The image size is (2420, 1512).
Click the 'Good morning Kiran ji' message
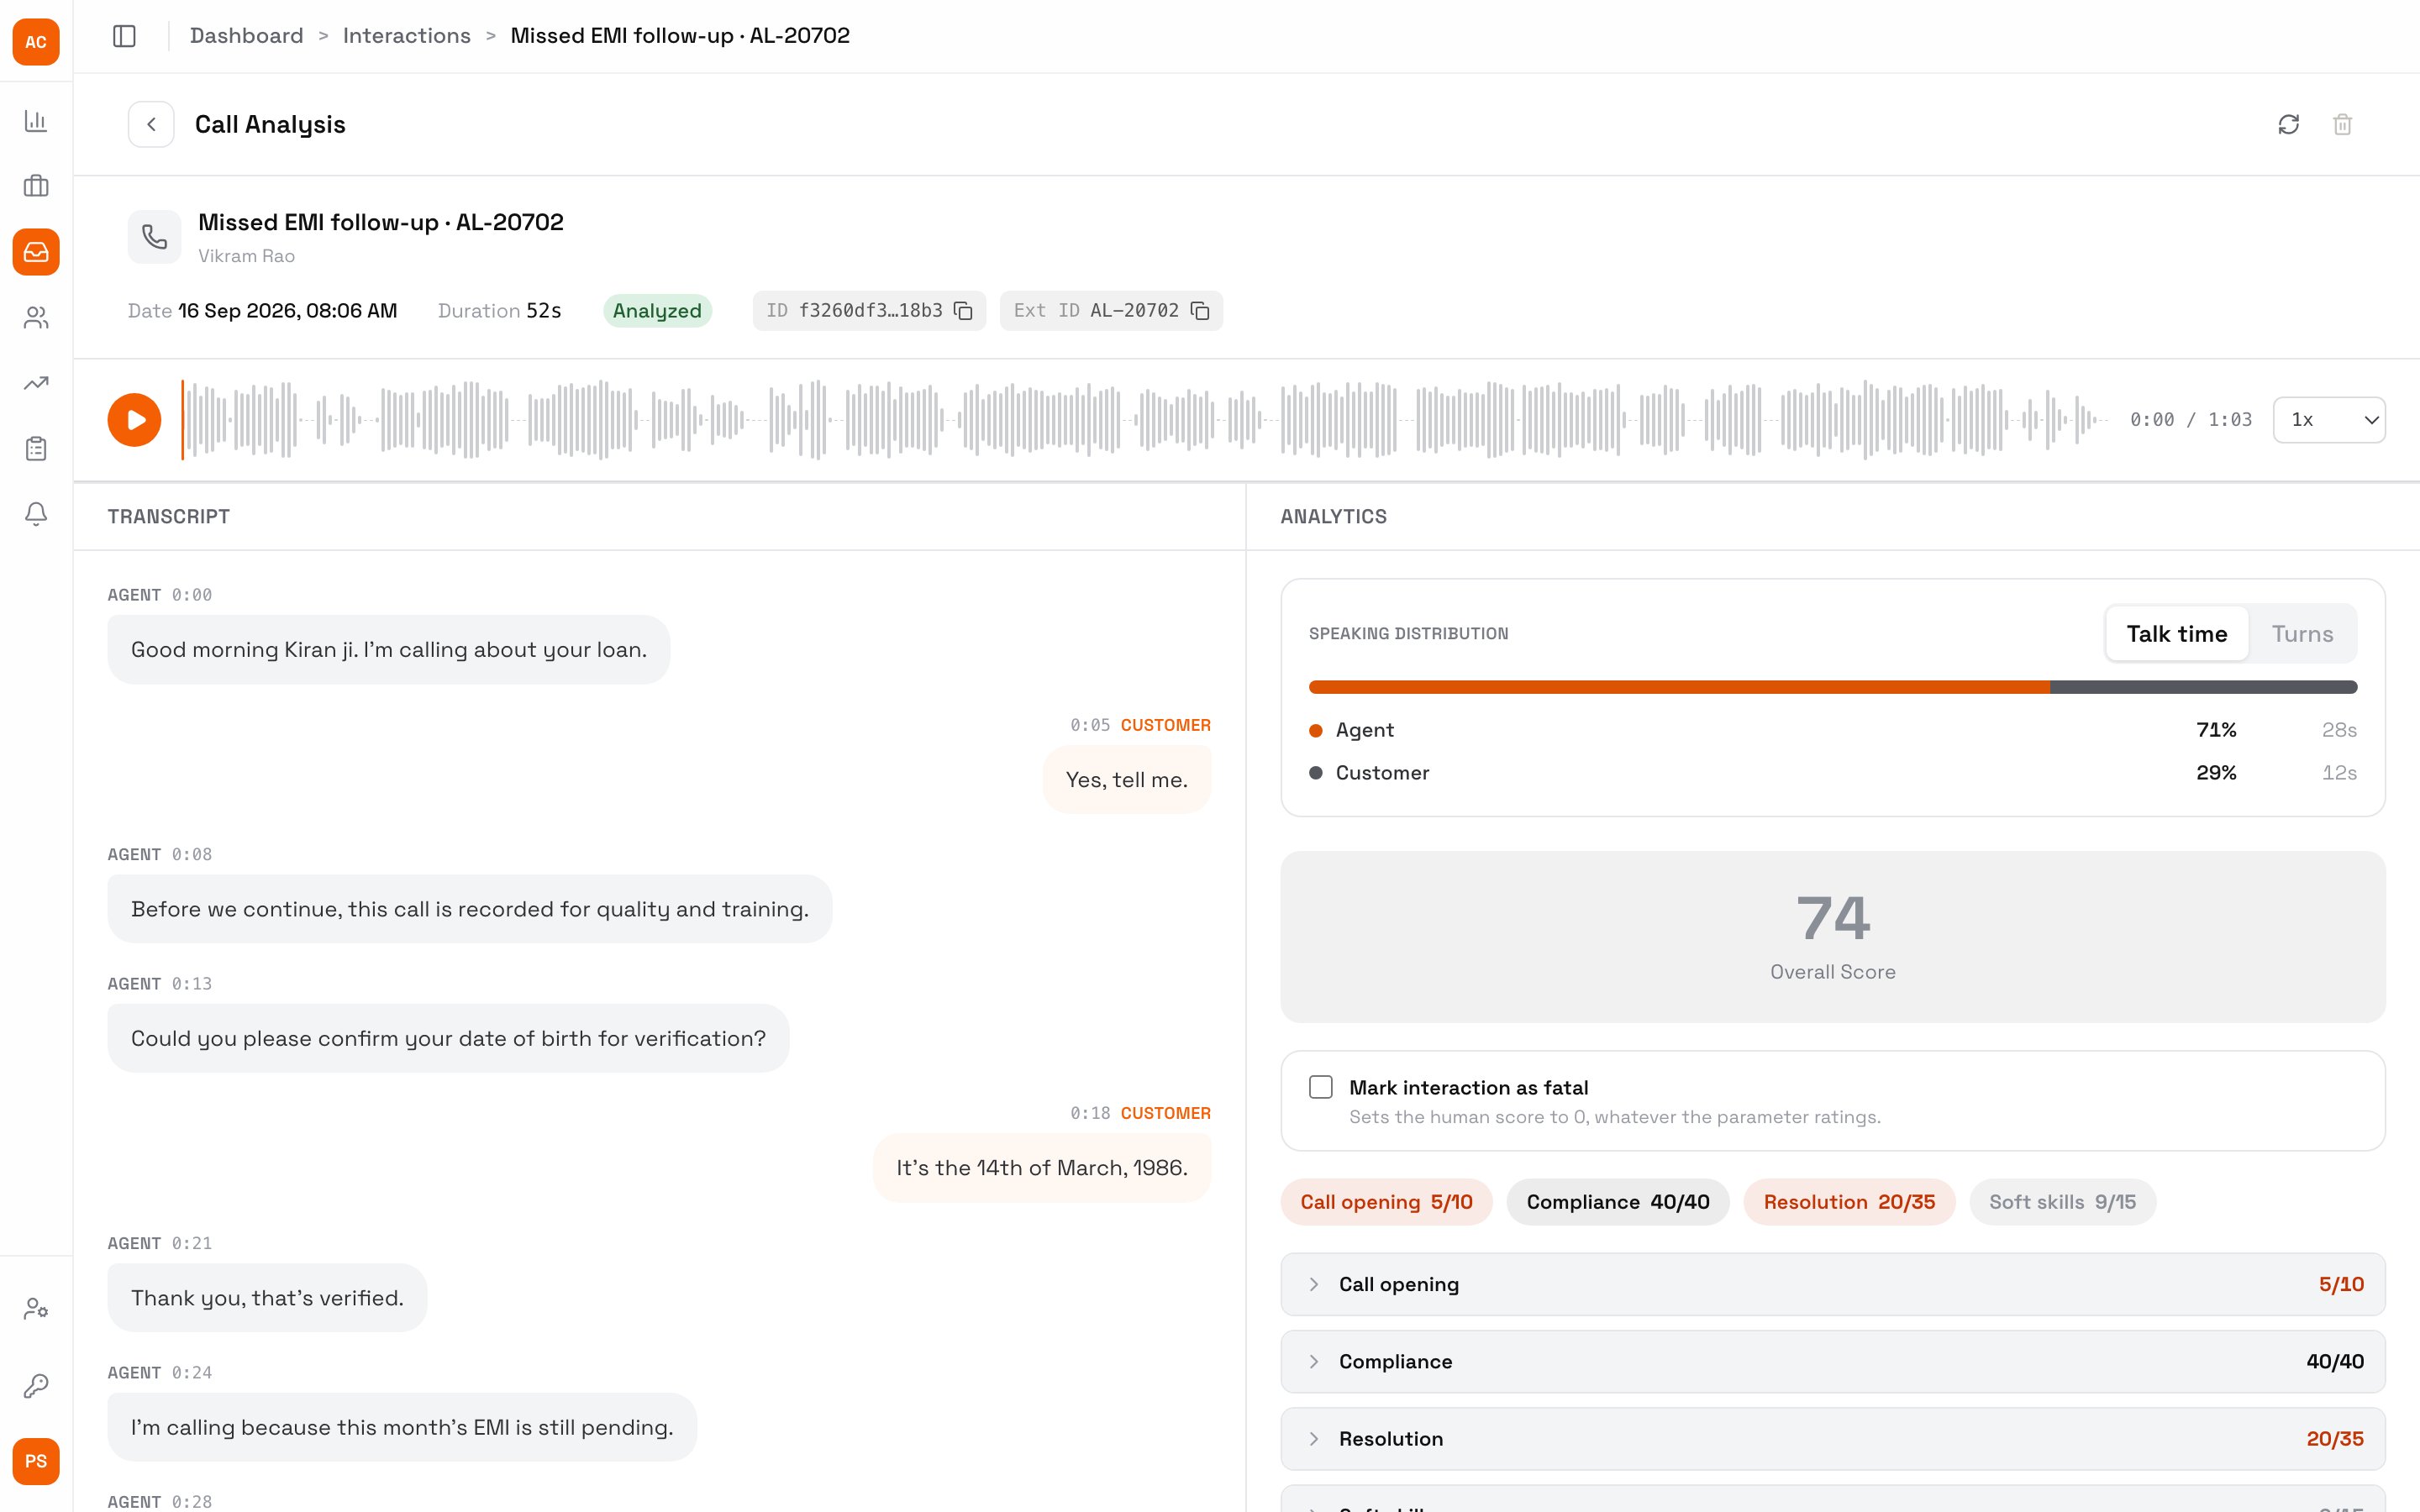(389, 650)
